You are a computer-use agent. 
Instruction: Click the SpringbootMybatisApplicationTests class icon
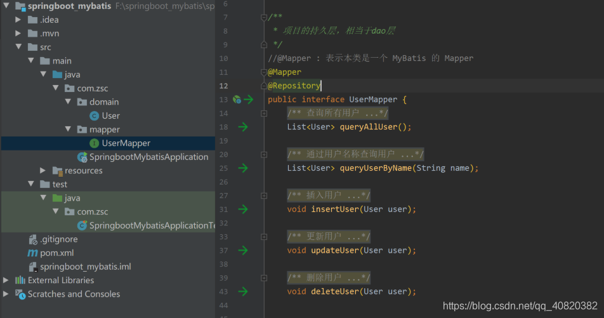point(82,225)
